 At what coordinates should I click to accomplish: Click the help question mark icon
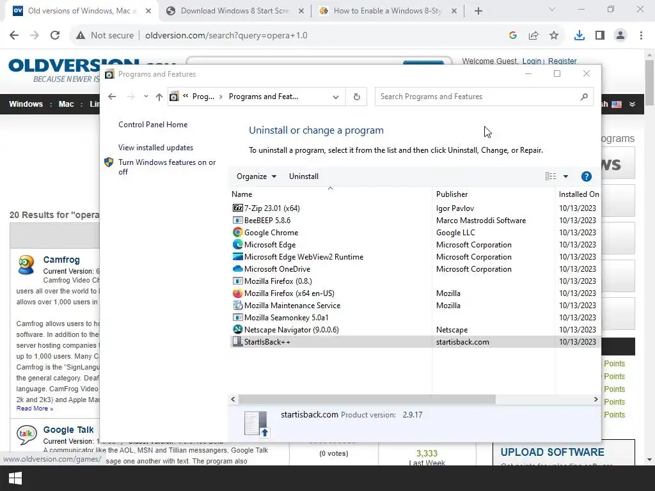pos(587,176)
